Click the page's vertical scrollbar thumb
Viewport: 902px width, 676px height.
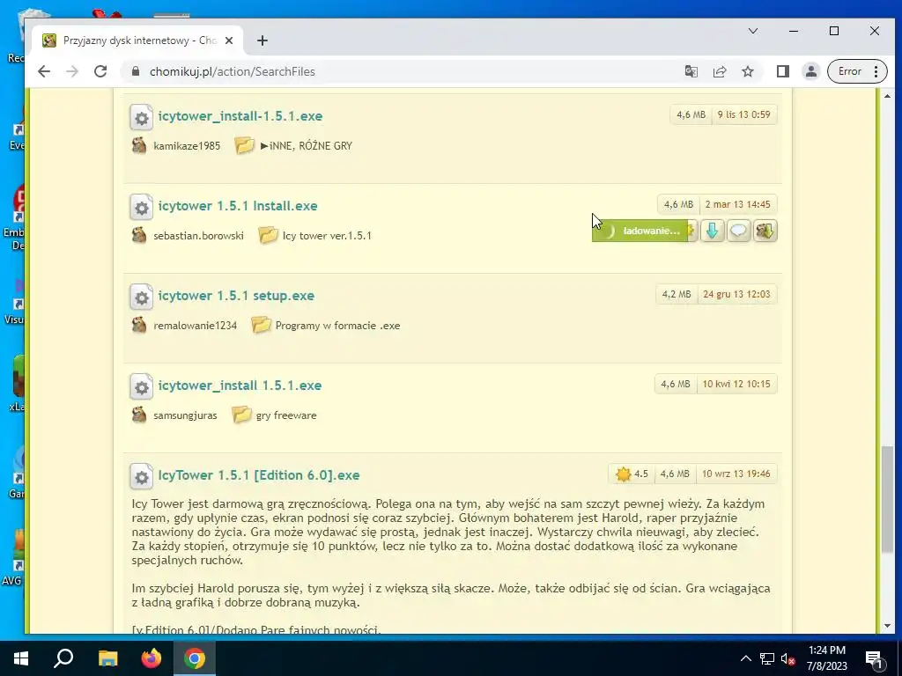point(887,499)
